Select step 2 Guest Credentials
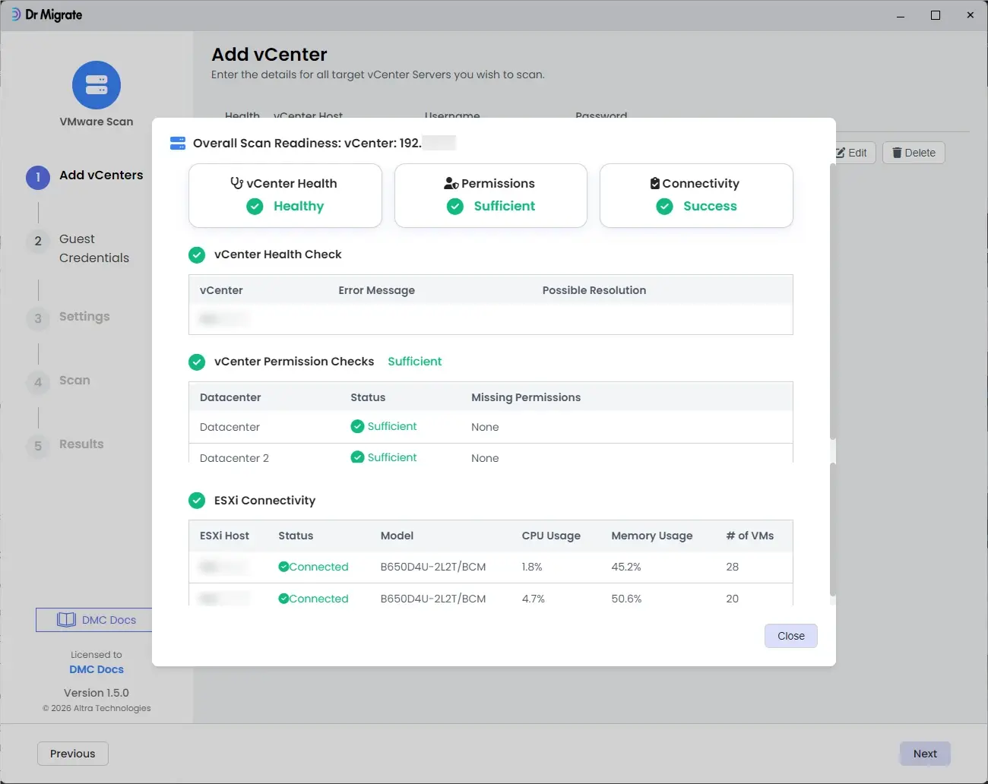 (x=79, y=248)
